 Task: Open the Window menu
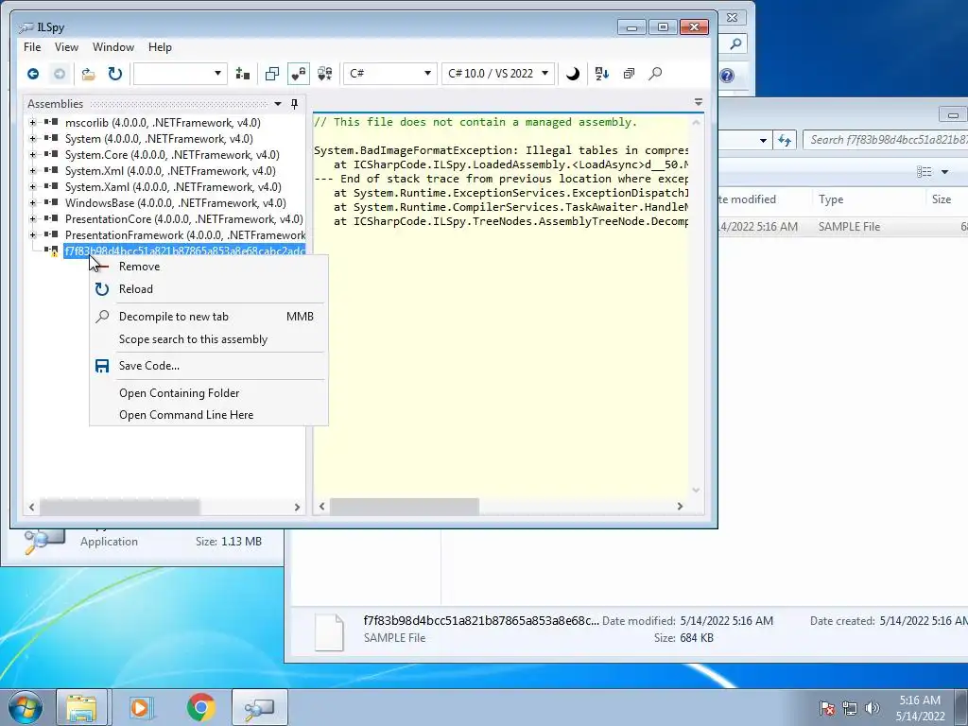pos(113,47)
